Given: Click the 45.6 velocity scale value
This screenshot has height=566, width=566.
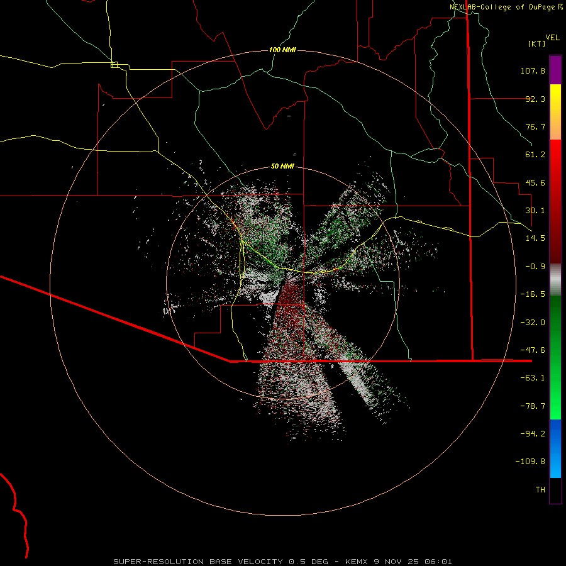Looking at the screenshot, I should (535, 182).
